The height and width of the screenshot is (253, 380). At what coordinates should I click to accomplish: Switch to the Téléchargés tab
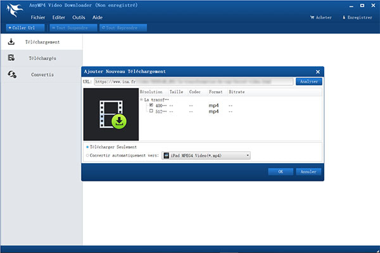[42, 58]
